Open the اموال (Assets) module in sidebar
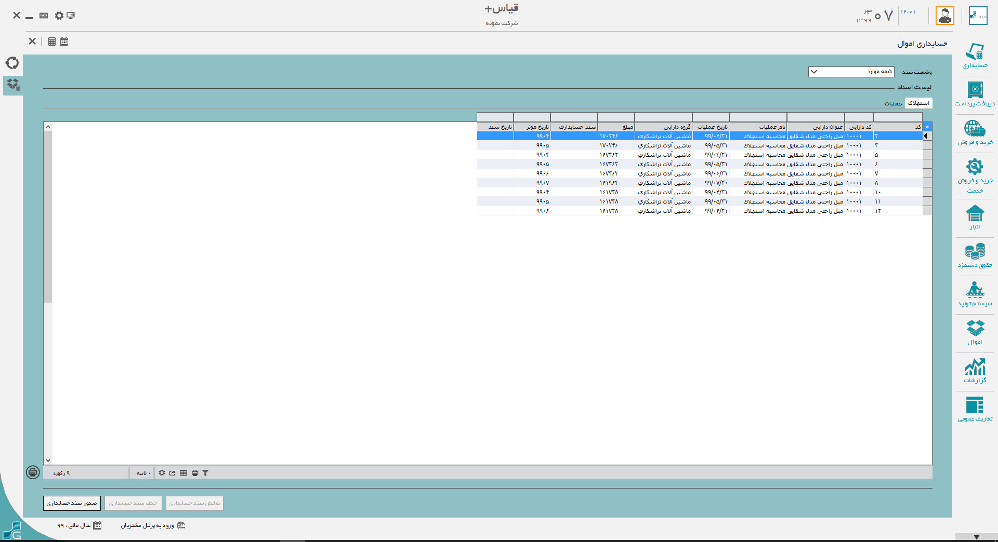 pos(975,332)
